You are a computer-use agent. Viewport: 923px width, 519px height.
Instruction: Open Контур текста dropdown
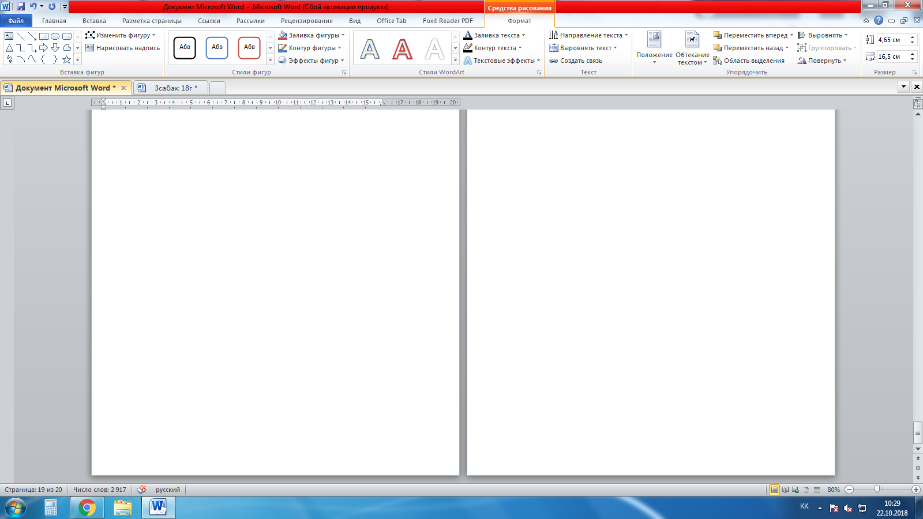tap(493, 48)
